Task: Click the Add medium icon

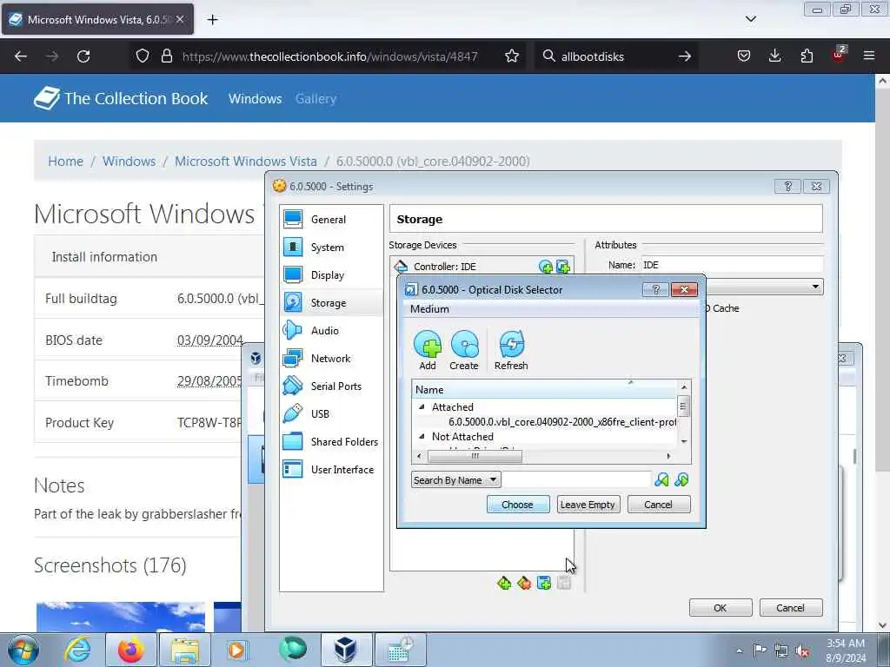Action: click(x=428, y=350)
